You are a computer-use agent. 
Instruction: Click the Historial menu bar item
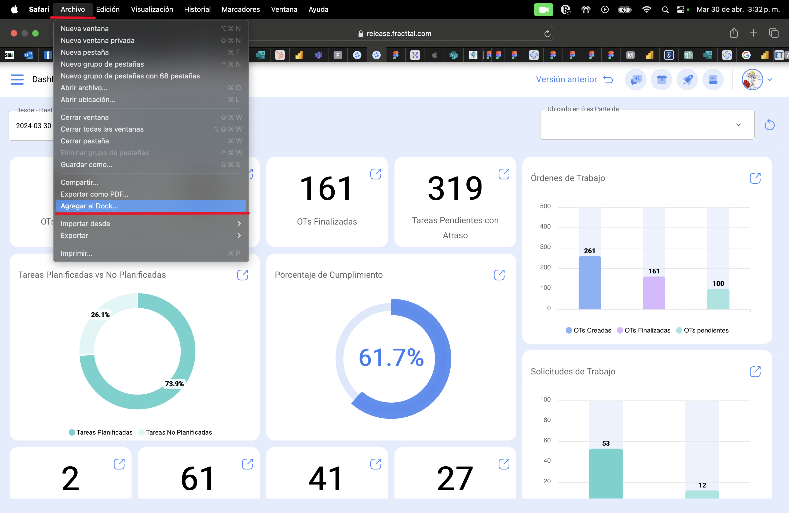point(197,9)
